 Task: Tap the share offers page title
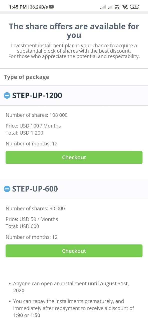coord(74,31)
